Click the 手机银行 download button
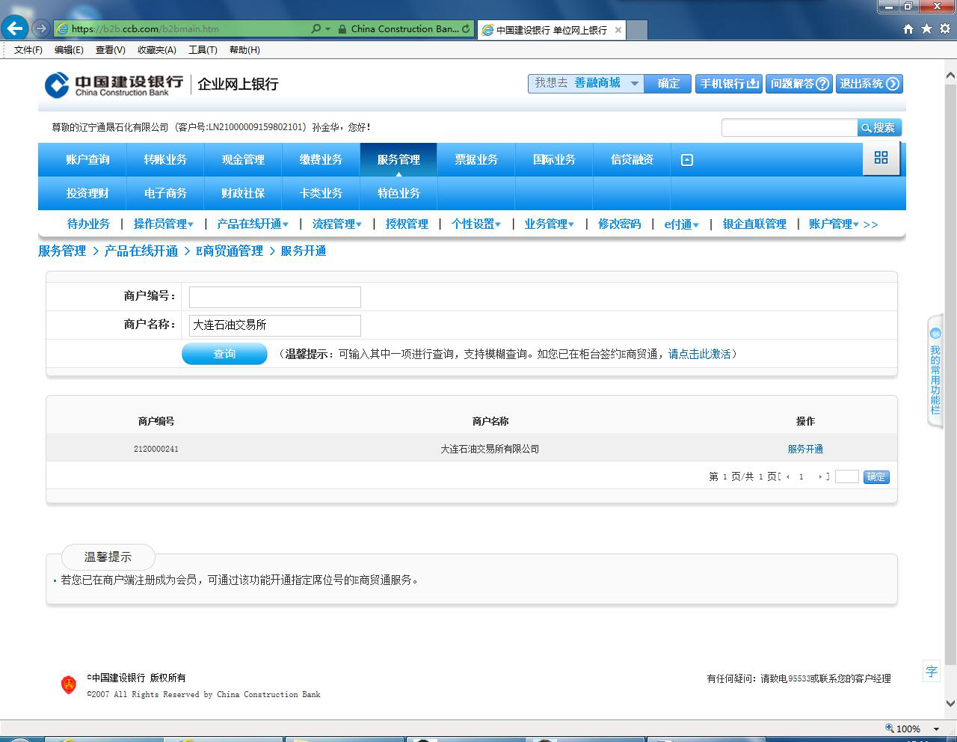 (x=729, y=84)
